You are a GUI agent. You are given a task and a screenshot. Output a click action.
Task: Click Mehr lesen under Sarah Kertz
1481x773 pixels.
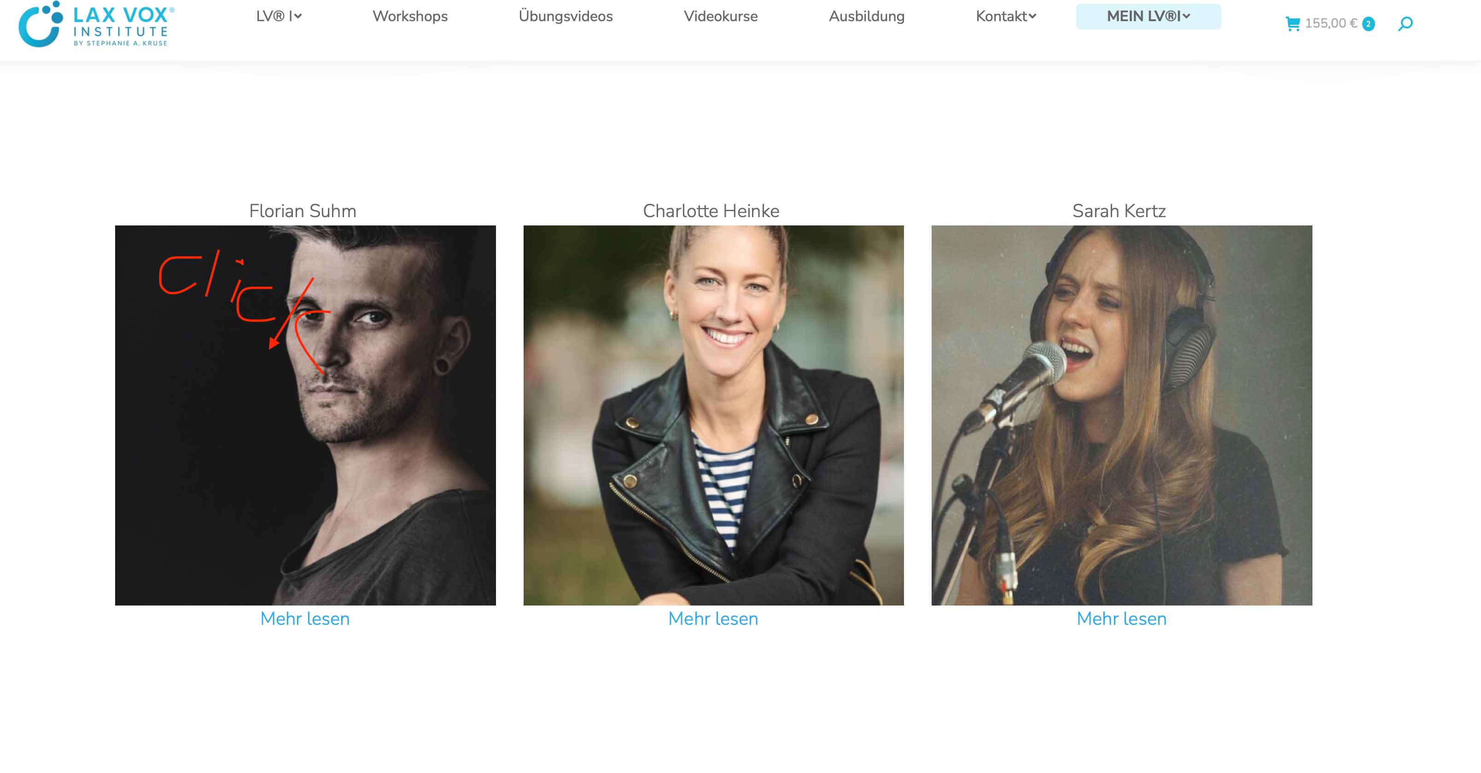1121,618
